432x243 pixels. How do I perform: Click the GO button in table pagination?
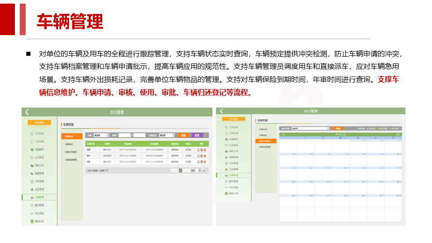204,171
